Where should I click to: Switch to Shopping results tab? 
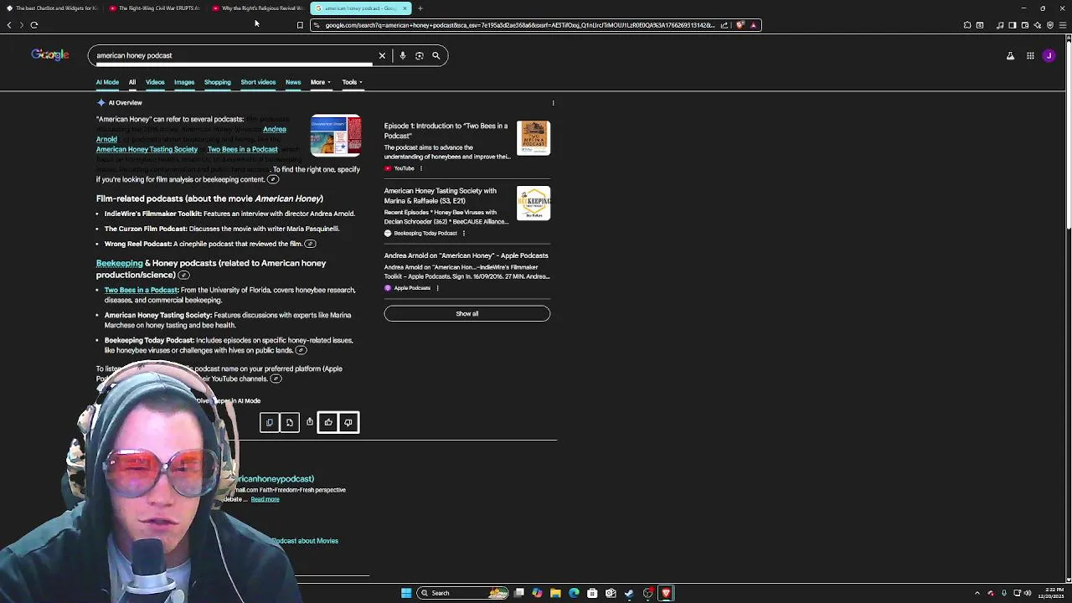tap(217, 82)
